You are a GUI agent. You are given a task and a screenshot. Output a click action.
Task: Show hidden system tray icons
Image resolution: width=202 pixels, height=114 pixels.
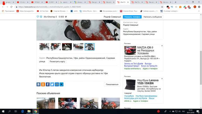click(x=170, y=111)
